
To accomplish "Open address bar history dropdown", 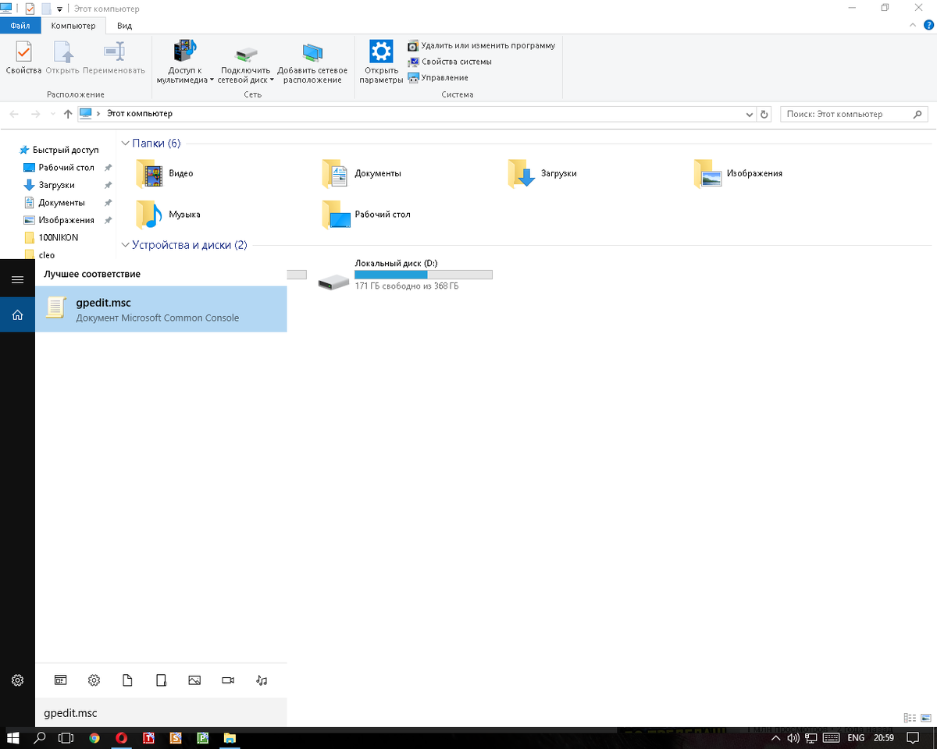I will 750,114.
